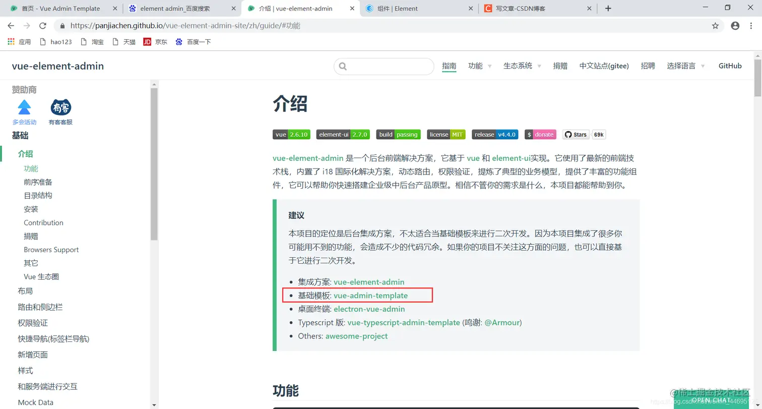762x409 pixels.
Task: Bookmark this page with the star icon
Action: click(715, 26)
